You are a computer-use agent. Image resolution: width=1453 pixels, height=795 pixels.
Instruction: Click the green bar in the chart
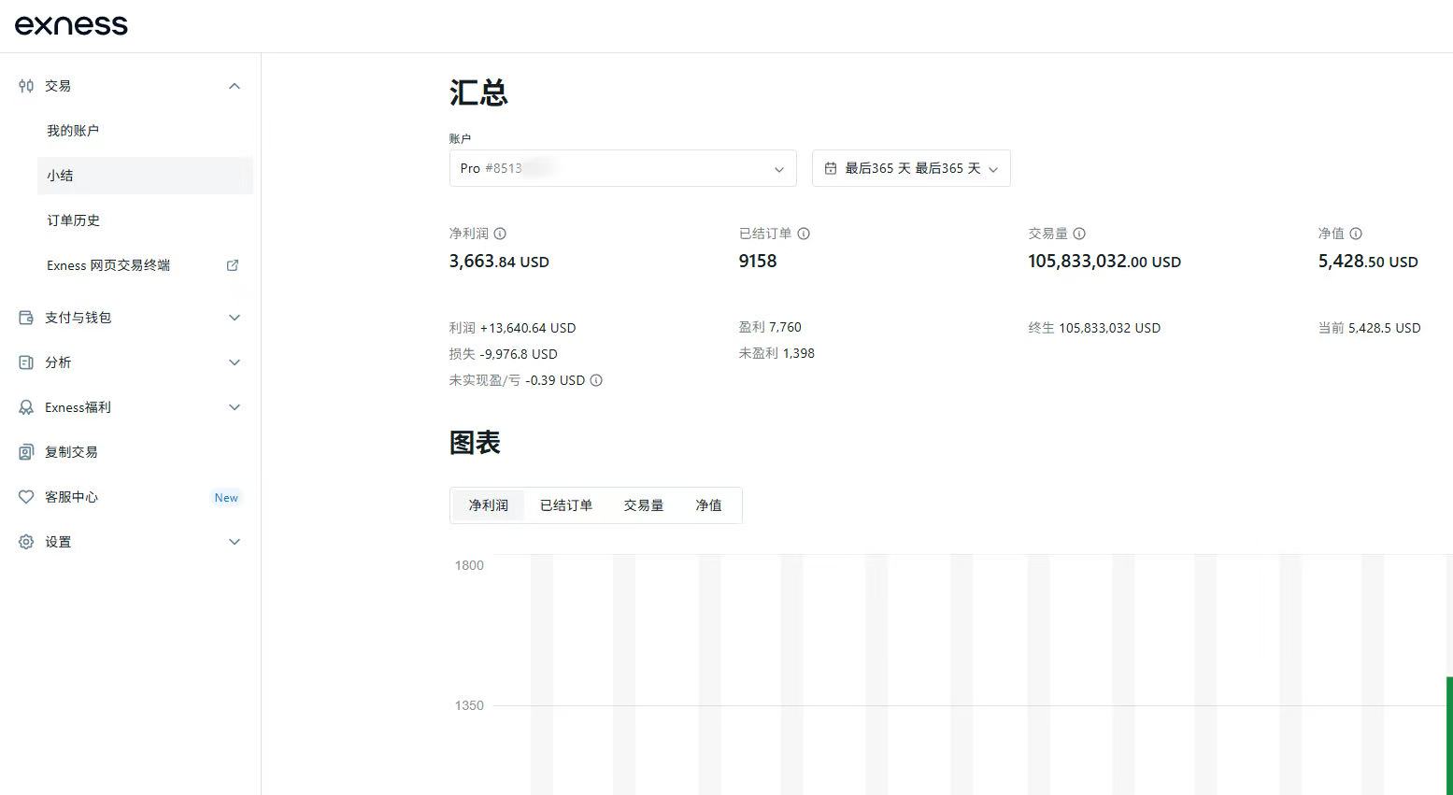(x=1449, y=735)
